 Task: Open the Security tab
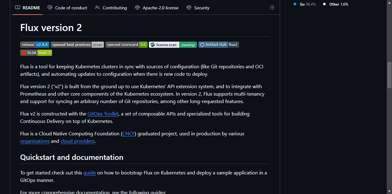point(198,8)
